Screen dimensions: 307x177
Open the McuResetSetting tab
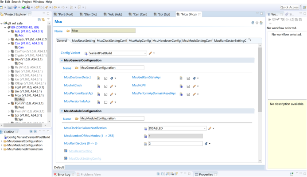pyautogui.click(x=83, y=40)
